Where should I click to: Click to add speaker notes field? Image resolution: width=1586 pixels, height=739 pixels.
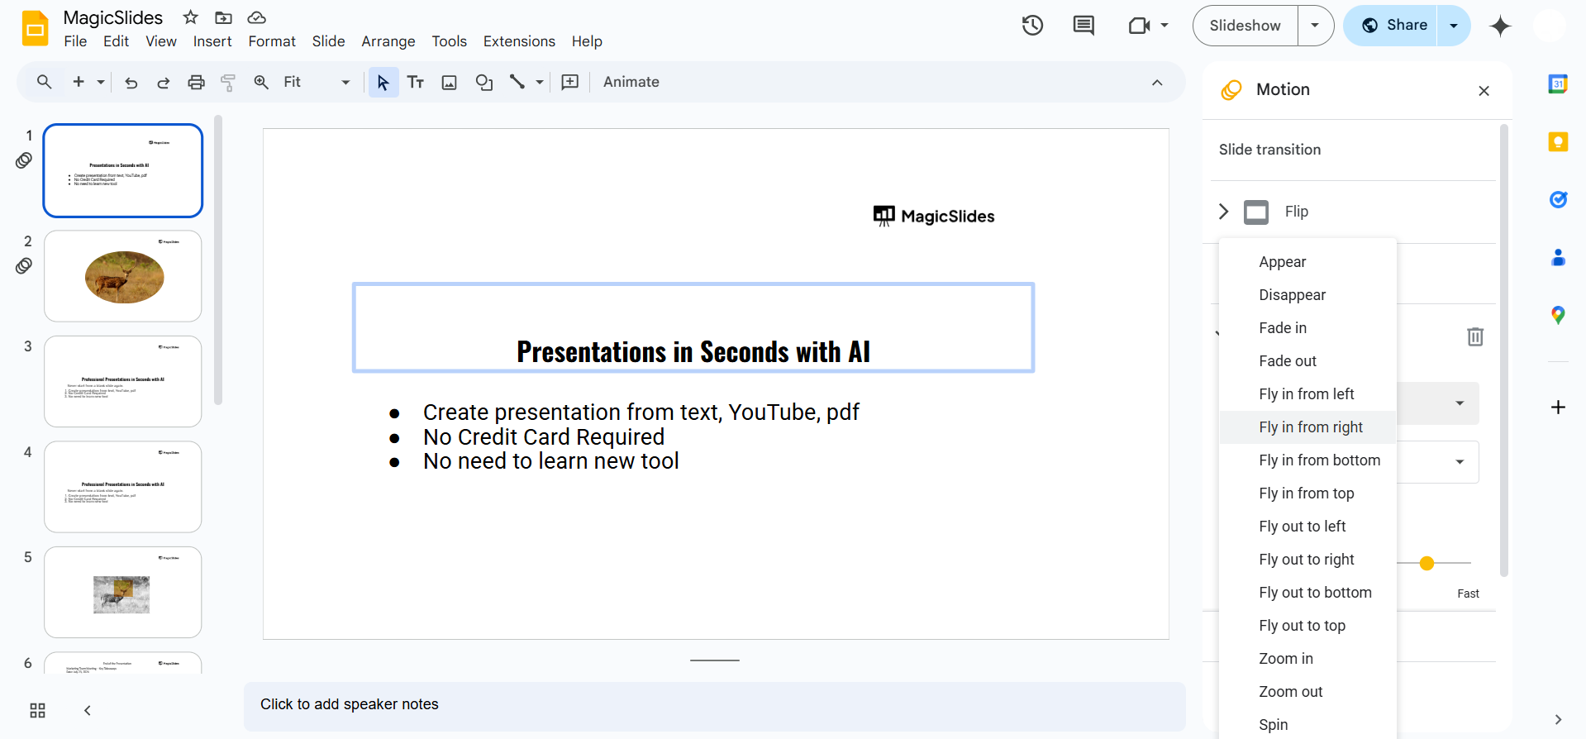click(x=714, y=706)
